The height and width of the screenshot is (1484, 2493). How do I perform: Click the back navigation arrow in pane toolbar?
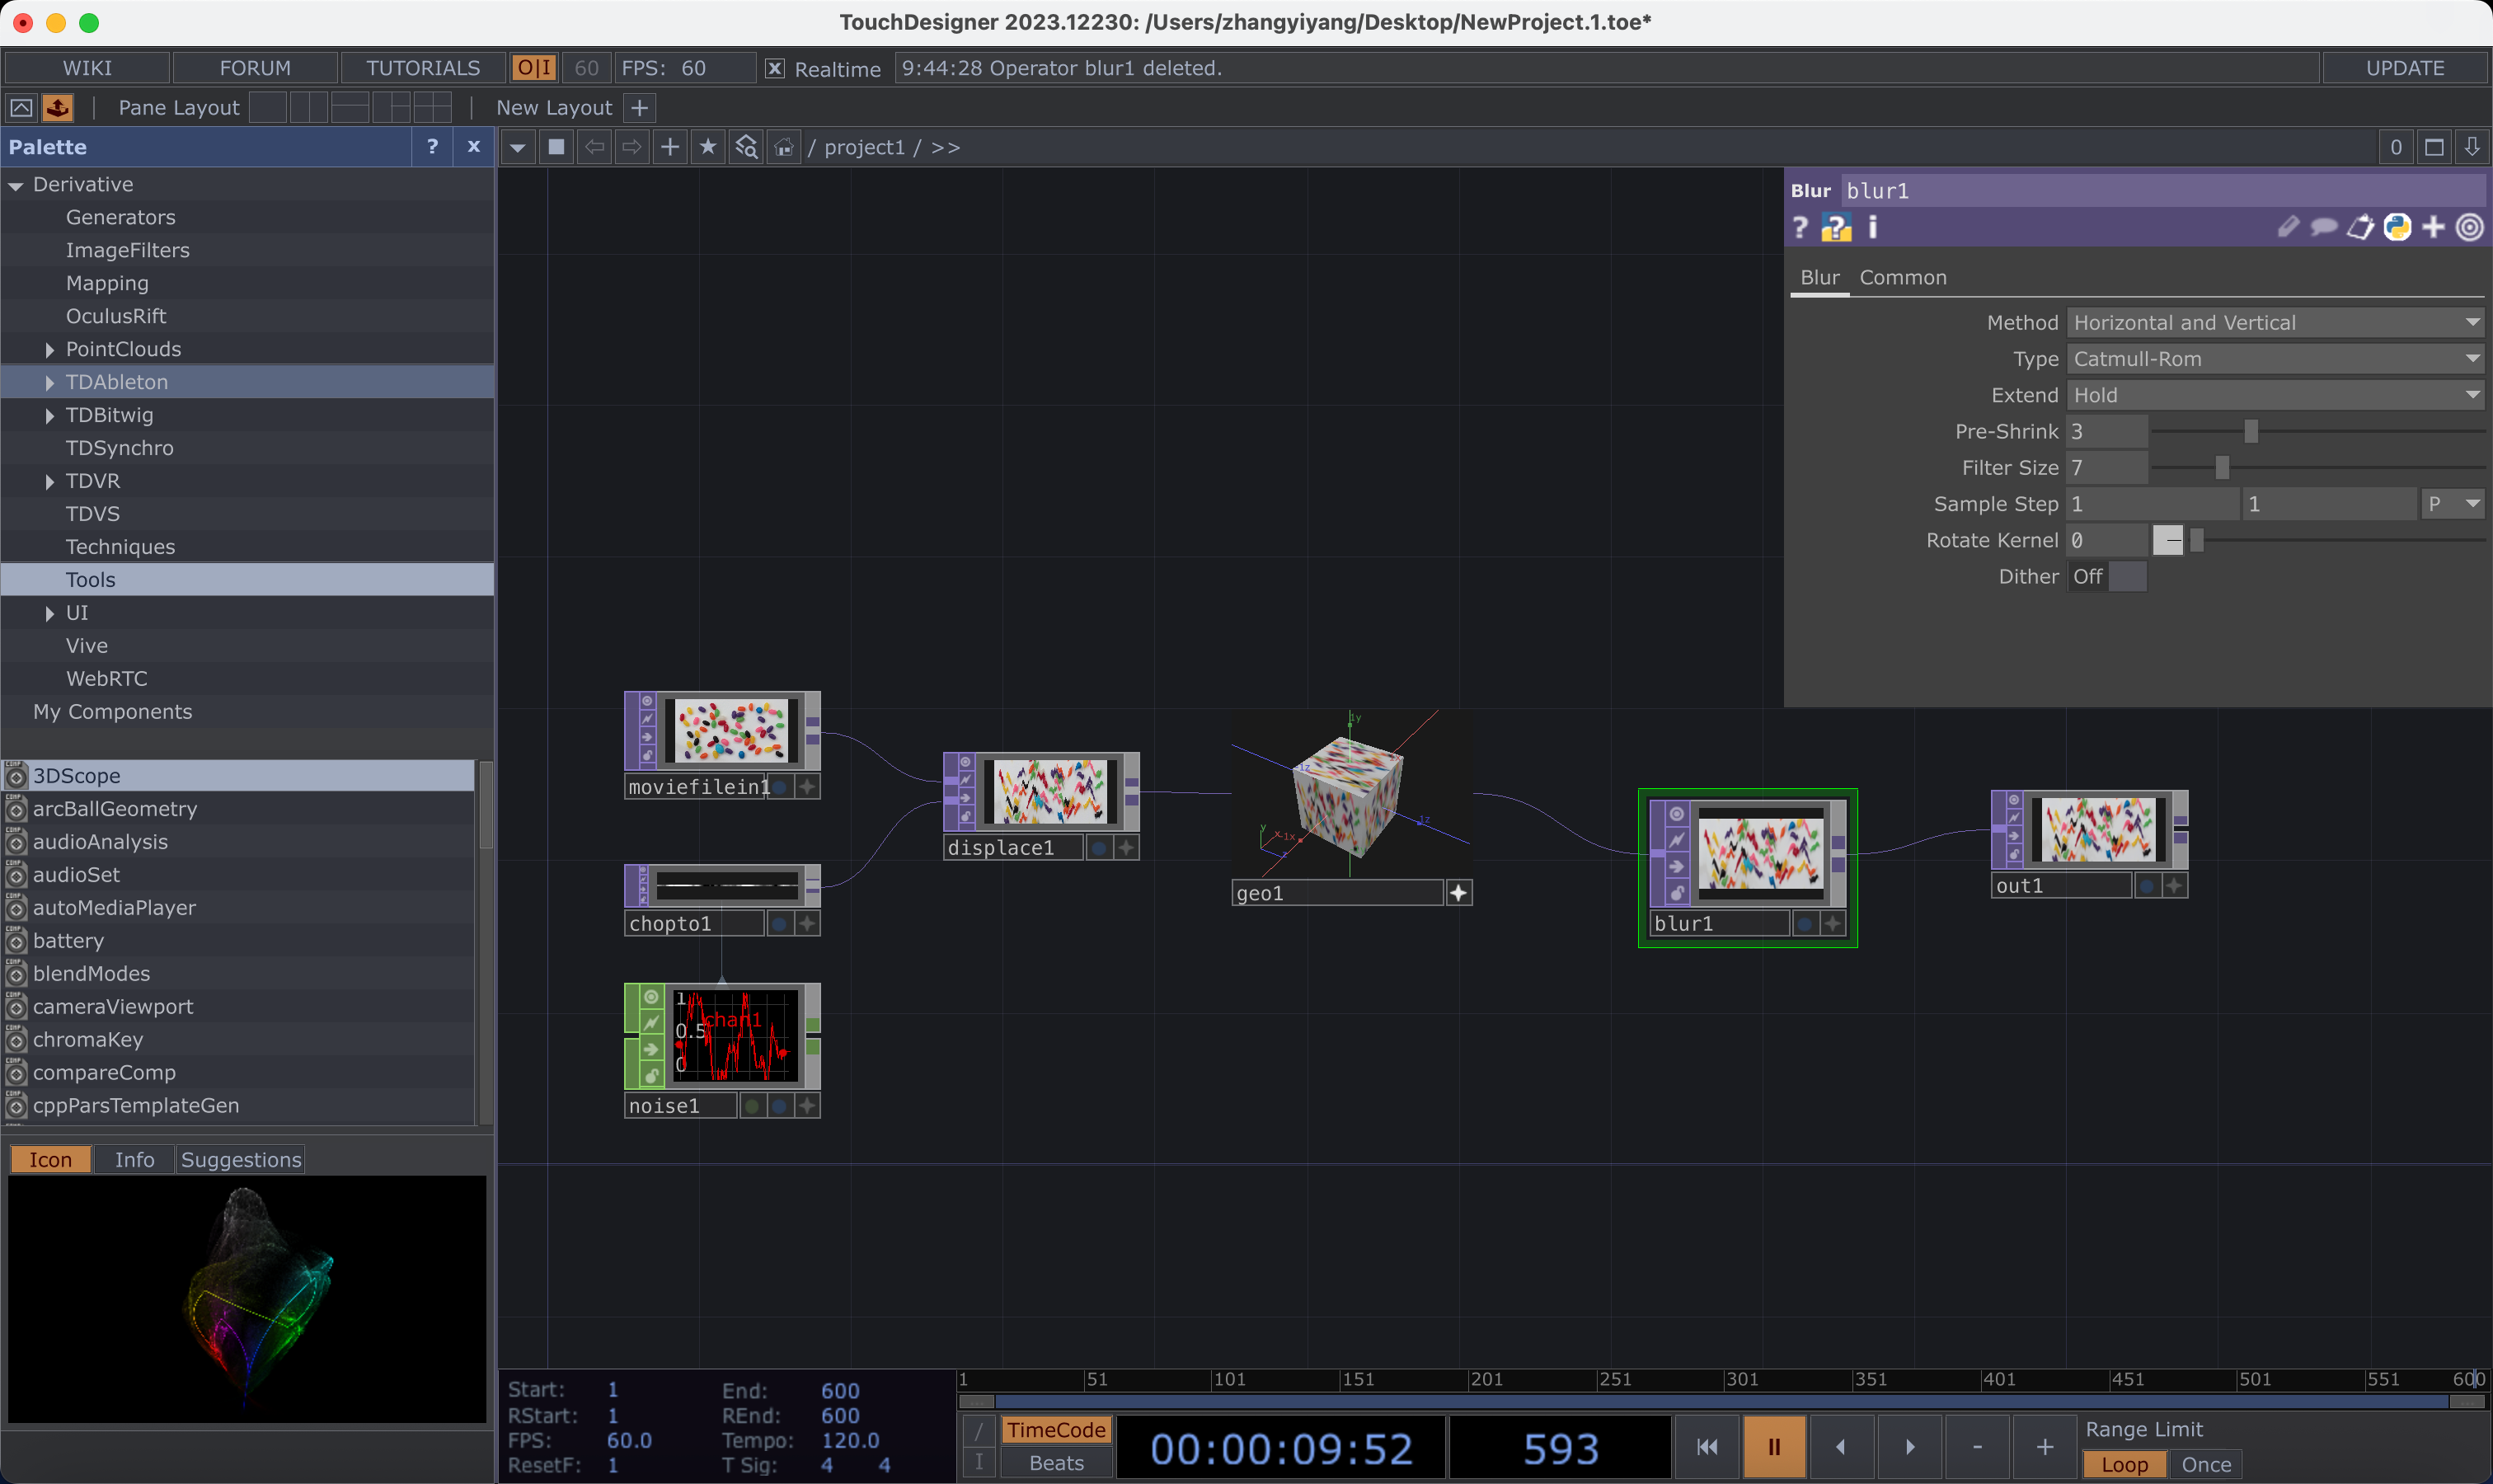595,147
